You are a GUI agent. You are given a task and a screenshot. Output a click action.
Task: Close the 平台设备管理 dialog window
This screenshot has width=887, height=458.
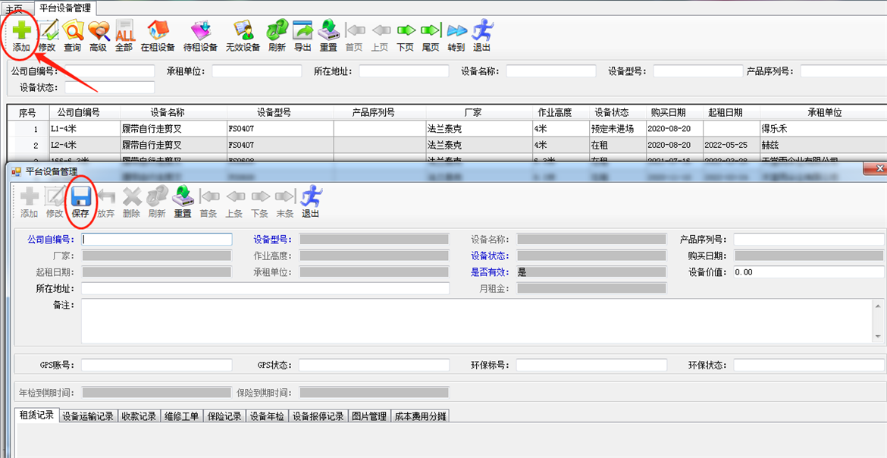877,168
